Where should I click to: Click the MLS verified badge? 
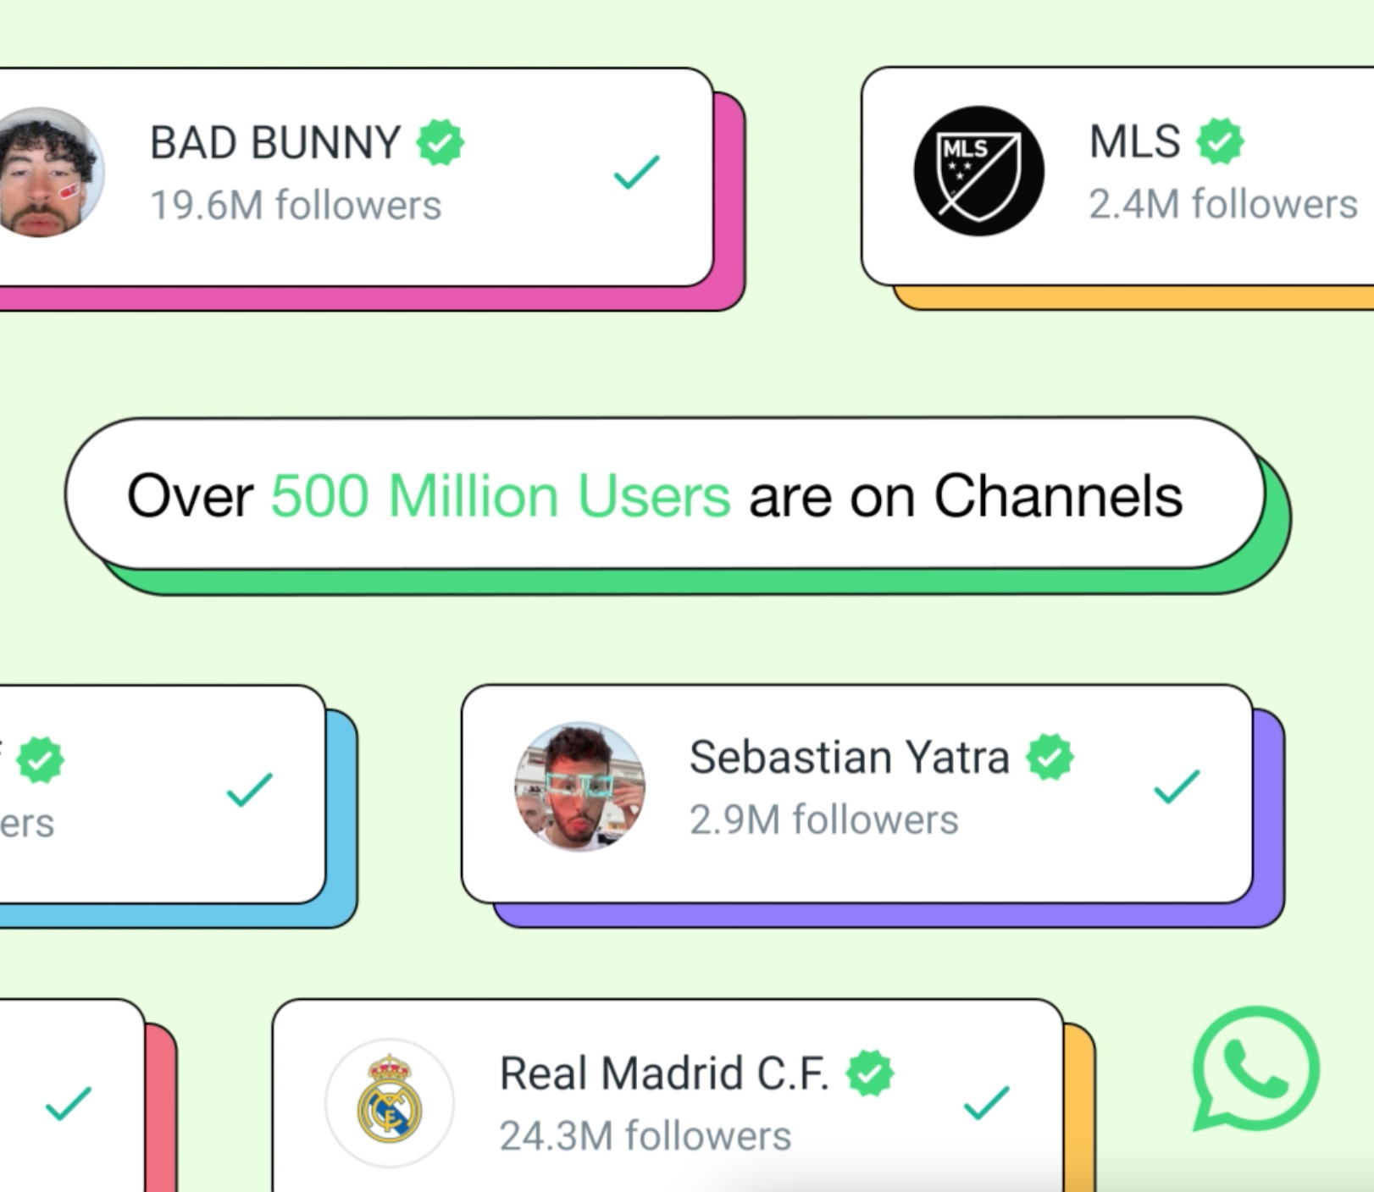click(x=1220, y=141)
